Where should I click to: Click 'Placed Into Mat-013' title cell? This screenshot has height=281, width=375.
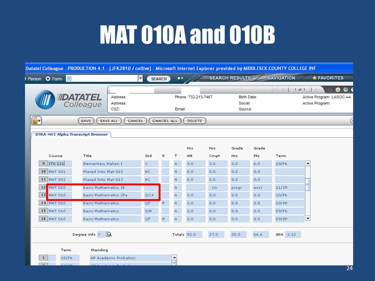(111, 180)
